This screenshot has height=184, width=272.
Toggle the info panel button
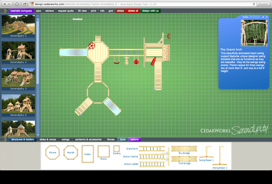point(102,11)
